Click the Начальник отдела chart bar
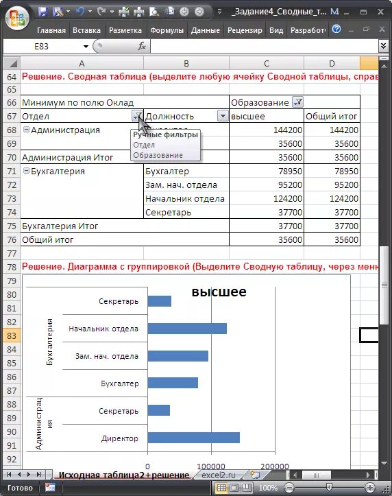 click(x=187, y=329)
